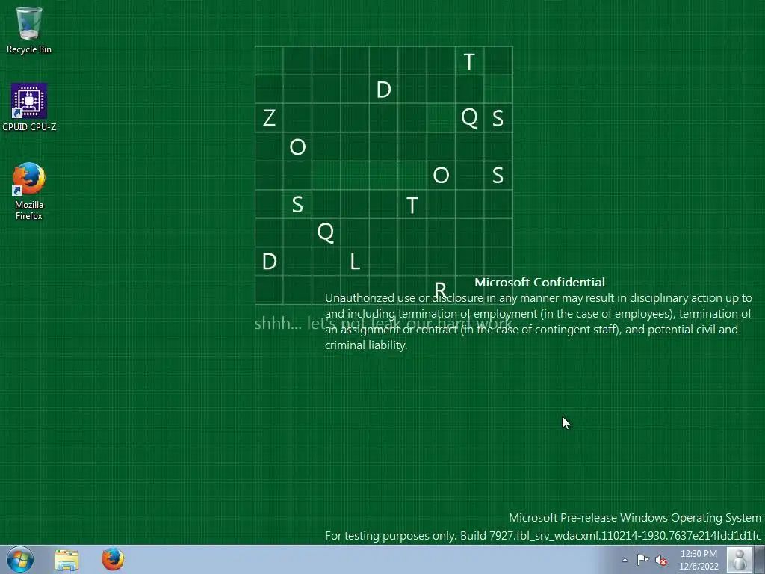765x574 pixels.
Task: Show hidden tray icons arrow
Action: (625, 560)
